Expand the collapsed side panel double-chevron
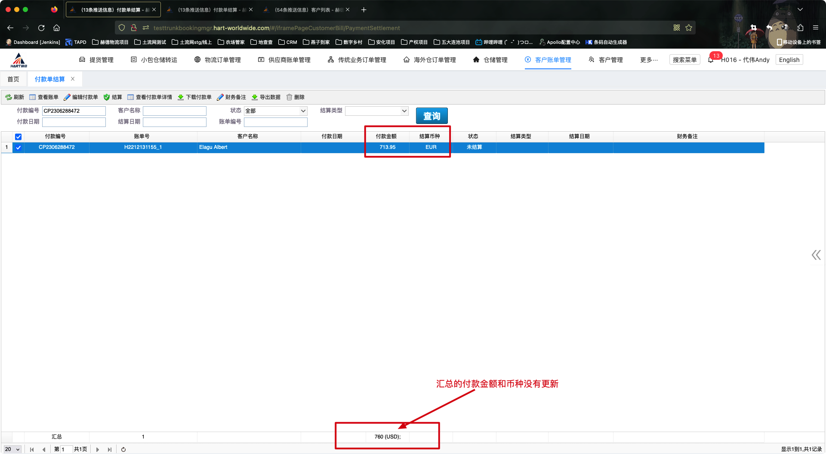This screenshot has width=826, height=454. pyautogui.click(x=816, y=255)
